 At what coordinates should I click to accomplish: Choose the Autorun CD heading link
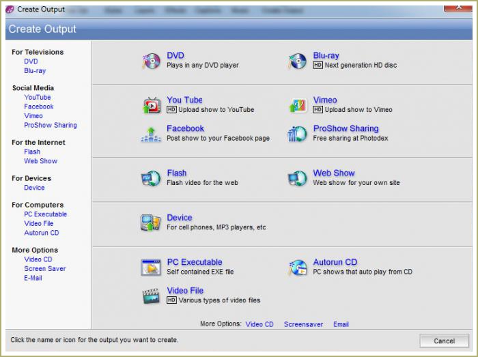[x=335, y=262]
